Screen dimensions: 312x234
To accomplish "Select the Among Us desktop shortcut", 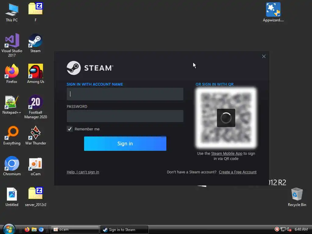I will (36, 74).
